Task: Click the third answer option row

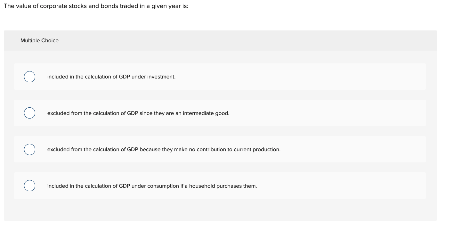Action: coord(220,149)
